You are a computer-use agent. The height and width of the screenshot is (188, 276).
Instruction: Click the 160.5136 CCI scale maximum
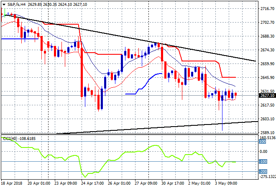tap(268, 138)
